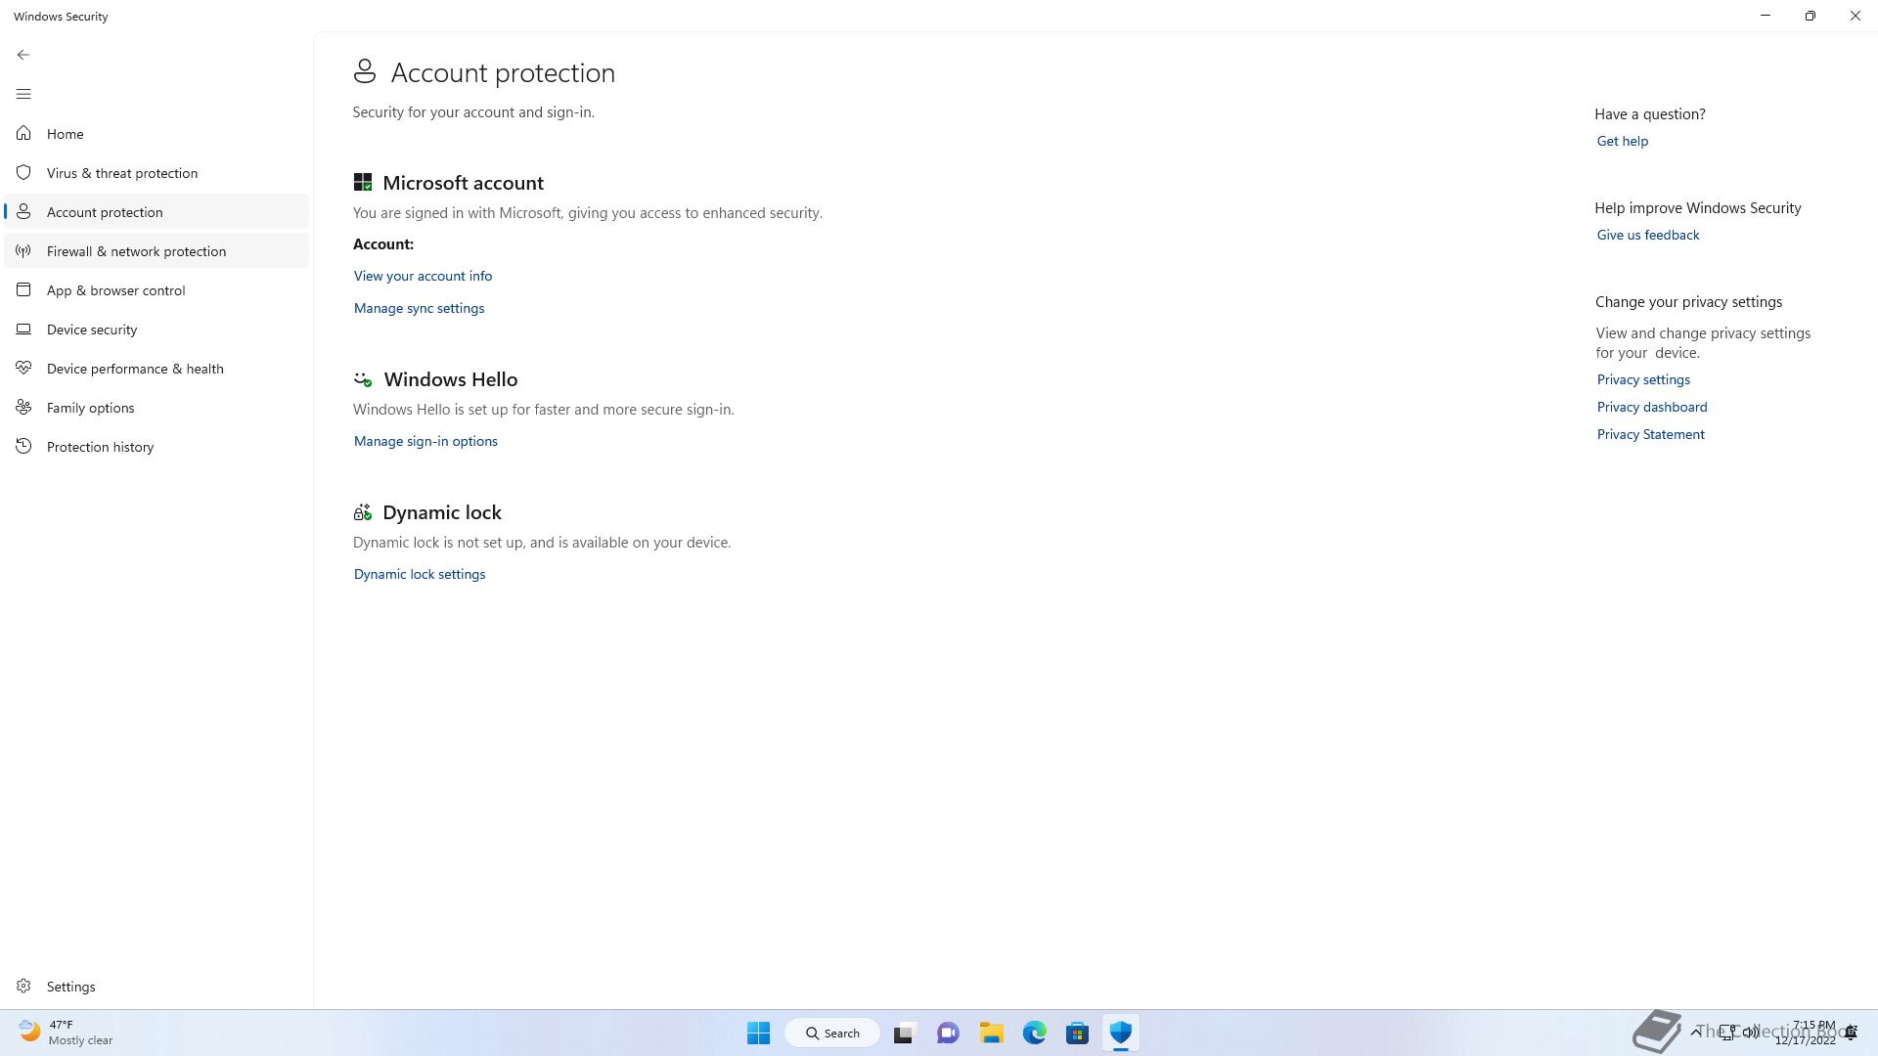The width and height of the screenshot is (1878, 1056).
Task: Open Protection history page
Action: pos(156,446)
